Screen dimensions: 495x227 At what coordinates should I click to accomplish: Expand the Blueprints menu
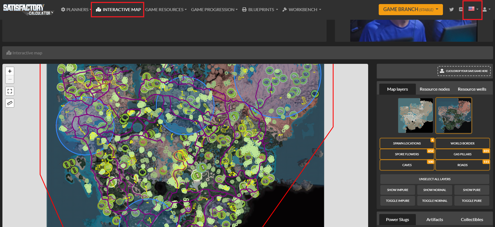(x=260, y=9)
